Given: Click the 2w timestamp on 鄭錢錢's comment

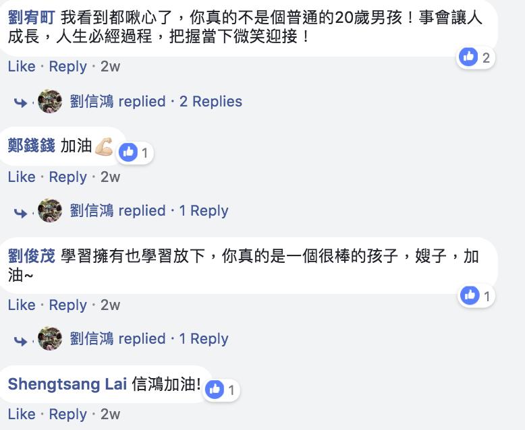Looking at the screenshot, I should [x=110, y=177].
